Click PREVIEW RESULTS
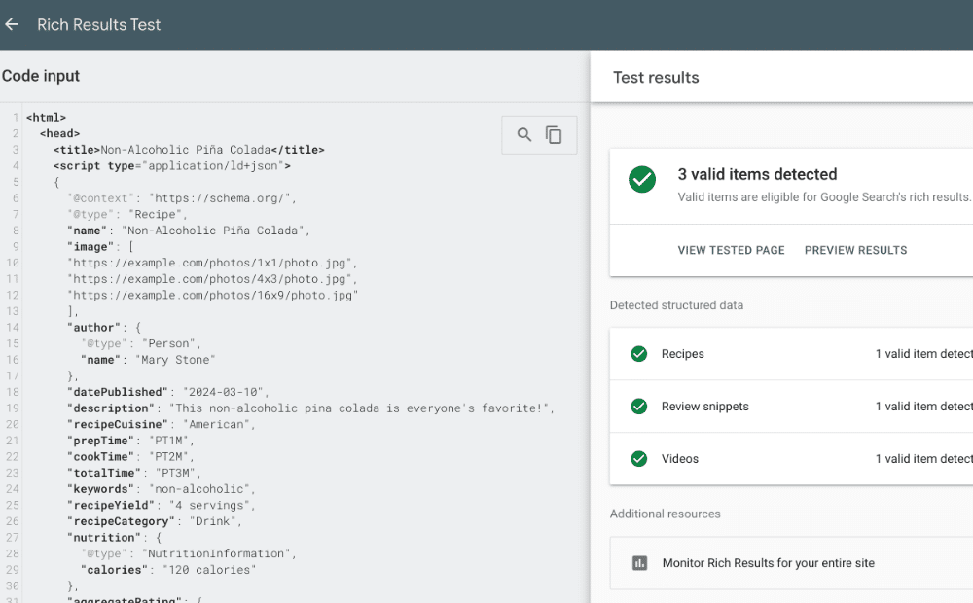The height and width of the screenshot is (603, 973). tap(855, 250)
